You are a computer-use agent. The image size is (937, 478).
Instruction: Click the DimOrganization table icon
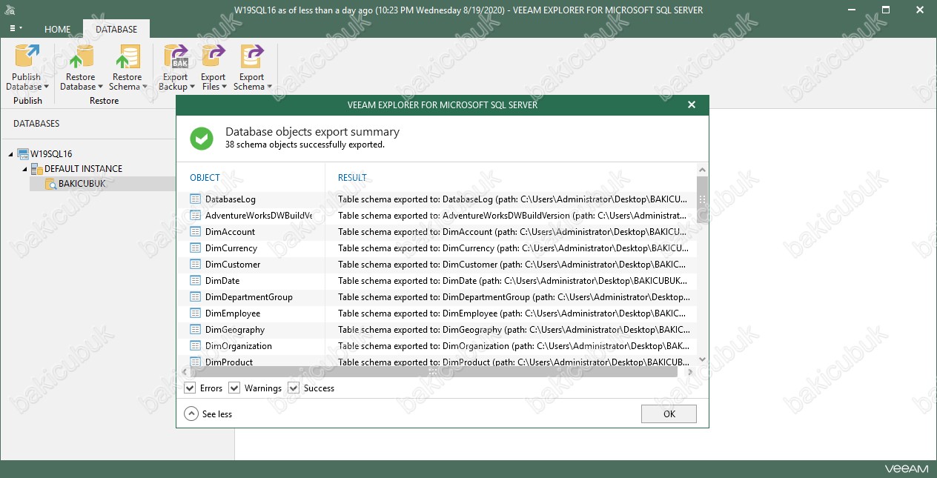click(196, 346)
